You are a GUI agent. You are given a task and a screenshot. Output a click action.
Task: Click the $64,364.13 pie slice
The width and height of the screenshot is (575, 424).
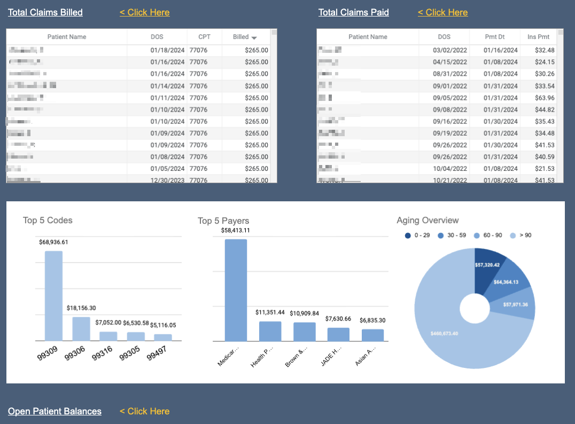506,282
